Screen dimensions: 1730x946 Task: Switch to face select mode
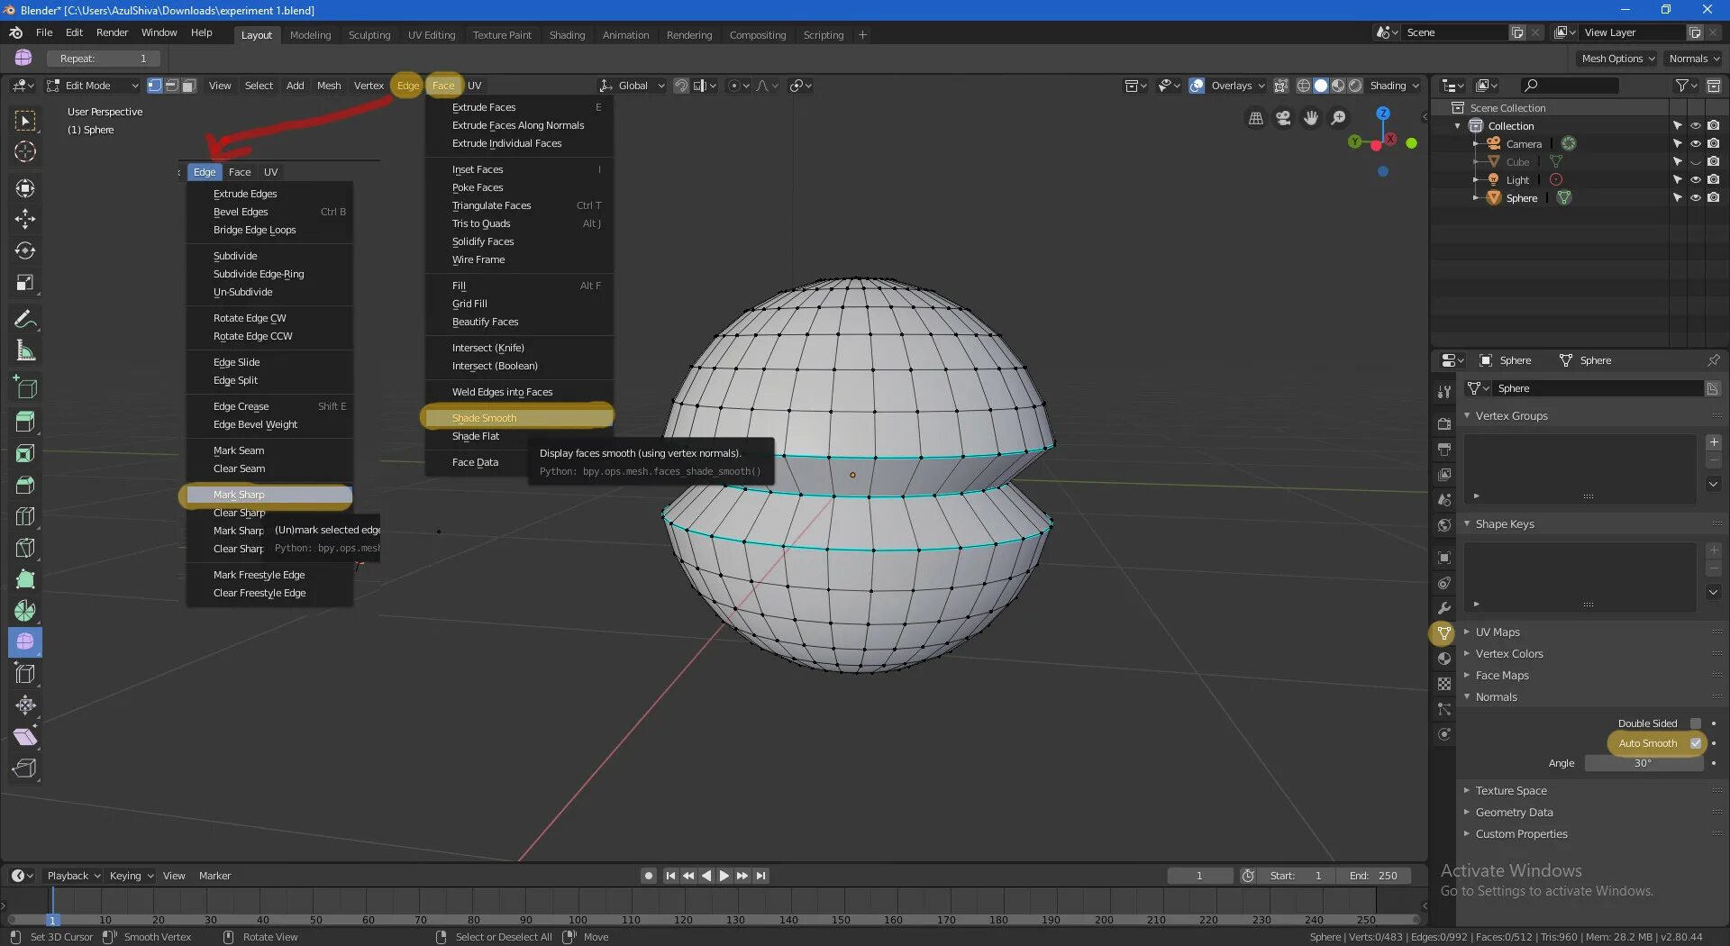coord(188,86)
